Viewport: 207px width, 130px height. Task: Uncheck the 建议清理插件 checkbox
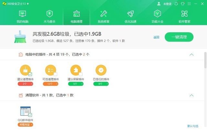point(30,74)
